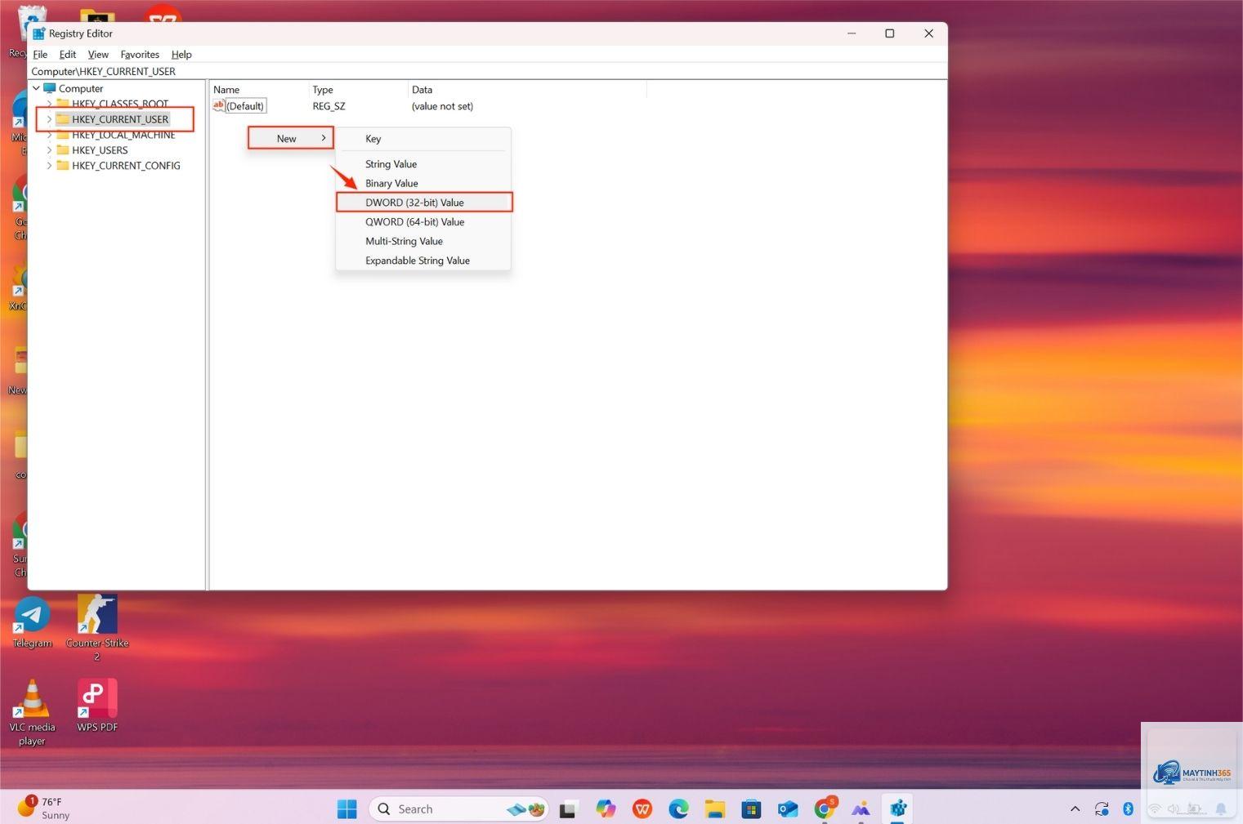Open the File menu
The image size is (1243, 824).
pyautogui.click(x=40, y=55)
